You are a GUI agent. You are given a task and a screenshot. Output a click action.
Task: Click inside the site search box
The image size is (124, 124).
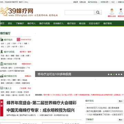pyautogui.click(x=79, y=12)
